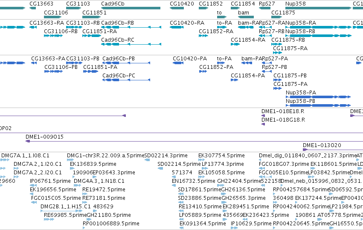This screenshot has height=230, width=363.
Task: Click the CG11852-PA protein label
Action: [x=216, y=67]
